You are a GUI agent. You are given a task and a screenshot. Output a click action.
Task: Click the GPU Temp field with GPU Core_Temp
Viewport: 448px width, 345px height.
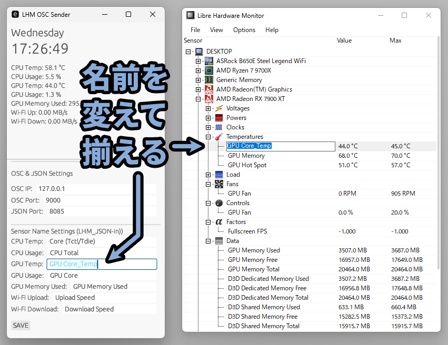click(x=102, y=264)
